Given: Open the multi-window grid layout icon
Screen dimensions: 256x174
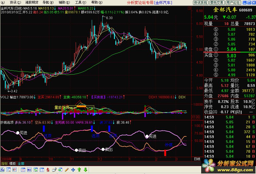Looking at the screenshot, I should (42, 170).
